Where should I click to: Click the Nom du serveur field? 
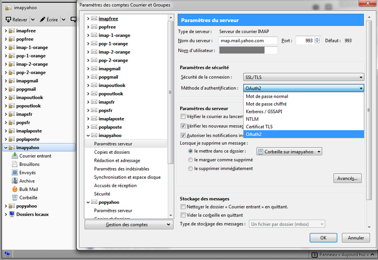tap(248, 41)
